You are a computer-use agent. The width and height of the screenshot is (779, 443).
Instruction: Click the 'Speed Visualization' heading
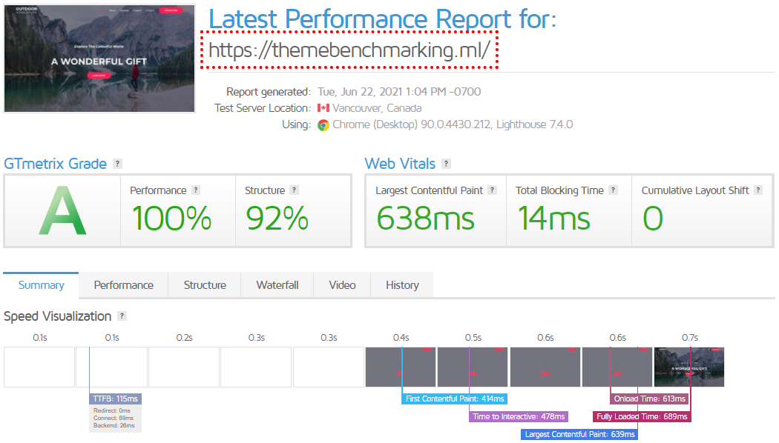[58, 316]
